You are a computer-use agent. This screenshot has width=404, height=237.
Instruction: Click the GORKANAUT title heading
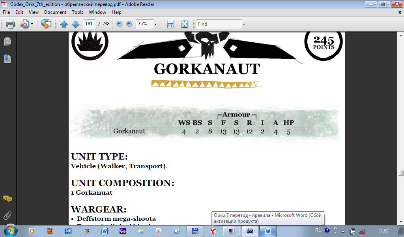[x=207, y=69]
